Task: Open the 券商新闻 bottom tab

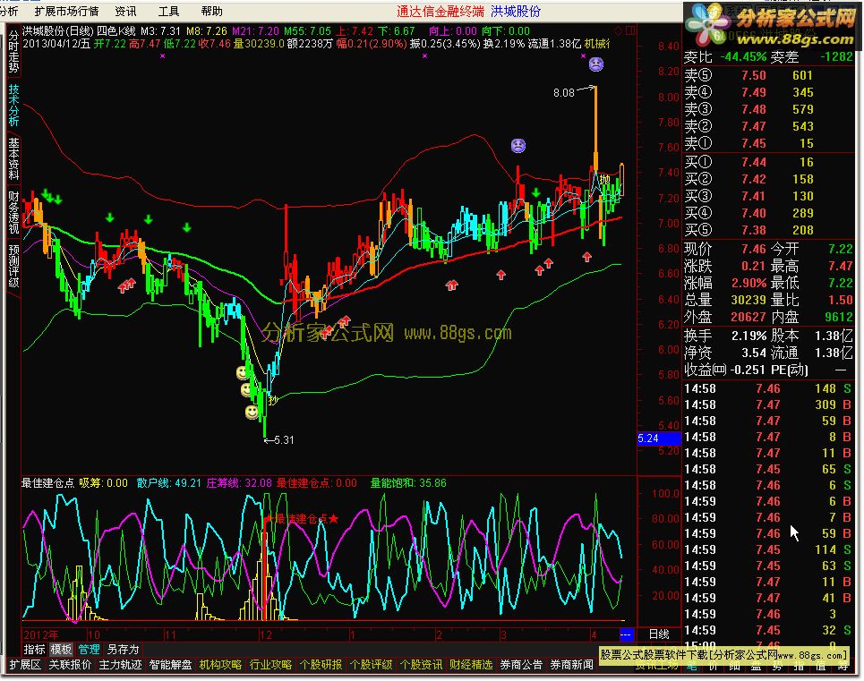Action: pyautogui.click(x=571, y=665)
